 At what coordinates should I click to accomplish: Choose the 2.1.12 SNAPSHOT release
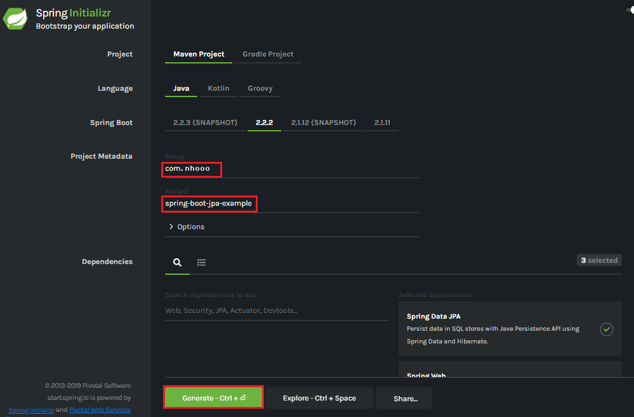[323, 122]
